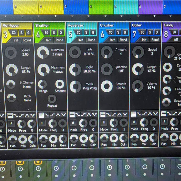Click the filter Mode A box in Reverser
This screenshot has width=181, height=181.
(x=73, y=123)
